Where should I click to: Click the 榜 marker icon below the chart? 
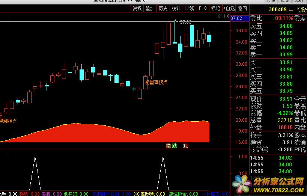coord(168,146)
